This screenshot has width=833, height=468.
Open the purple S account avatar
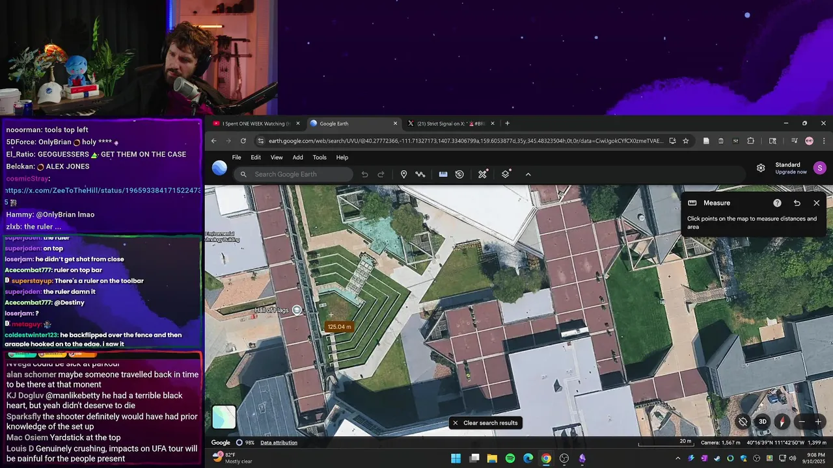coord(819,168)
